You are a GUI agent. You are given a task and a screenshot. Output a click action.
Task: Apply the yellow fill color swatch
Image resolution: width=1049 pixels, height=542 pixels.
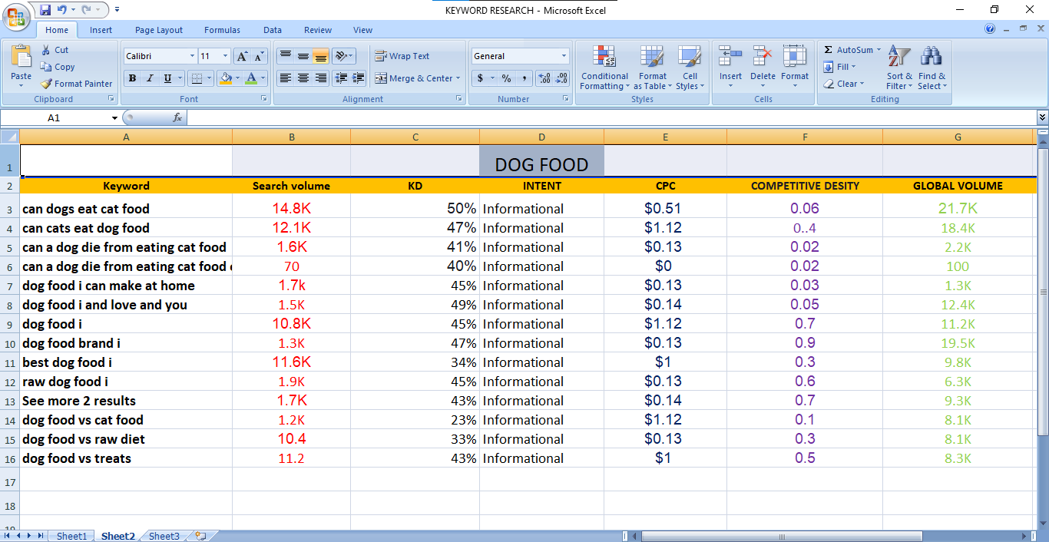(225, 78)
